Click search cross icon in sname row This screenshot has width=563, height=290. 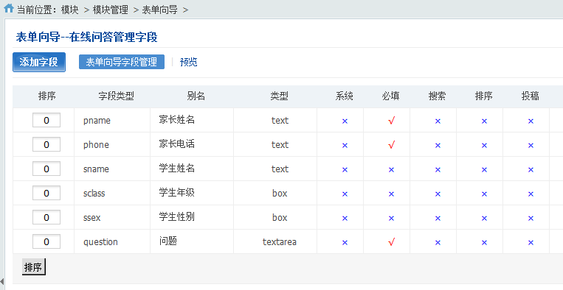pyautogui.click(x=438, y=170)
